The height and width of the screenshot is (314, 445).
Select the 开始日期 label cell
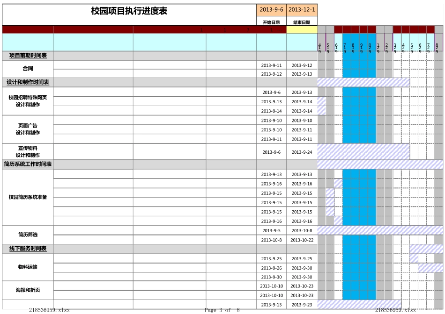pos(271,22)
